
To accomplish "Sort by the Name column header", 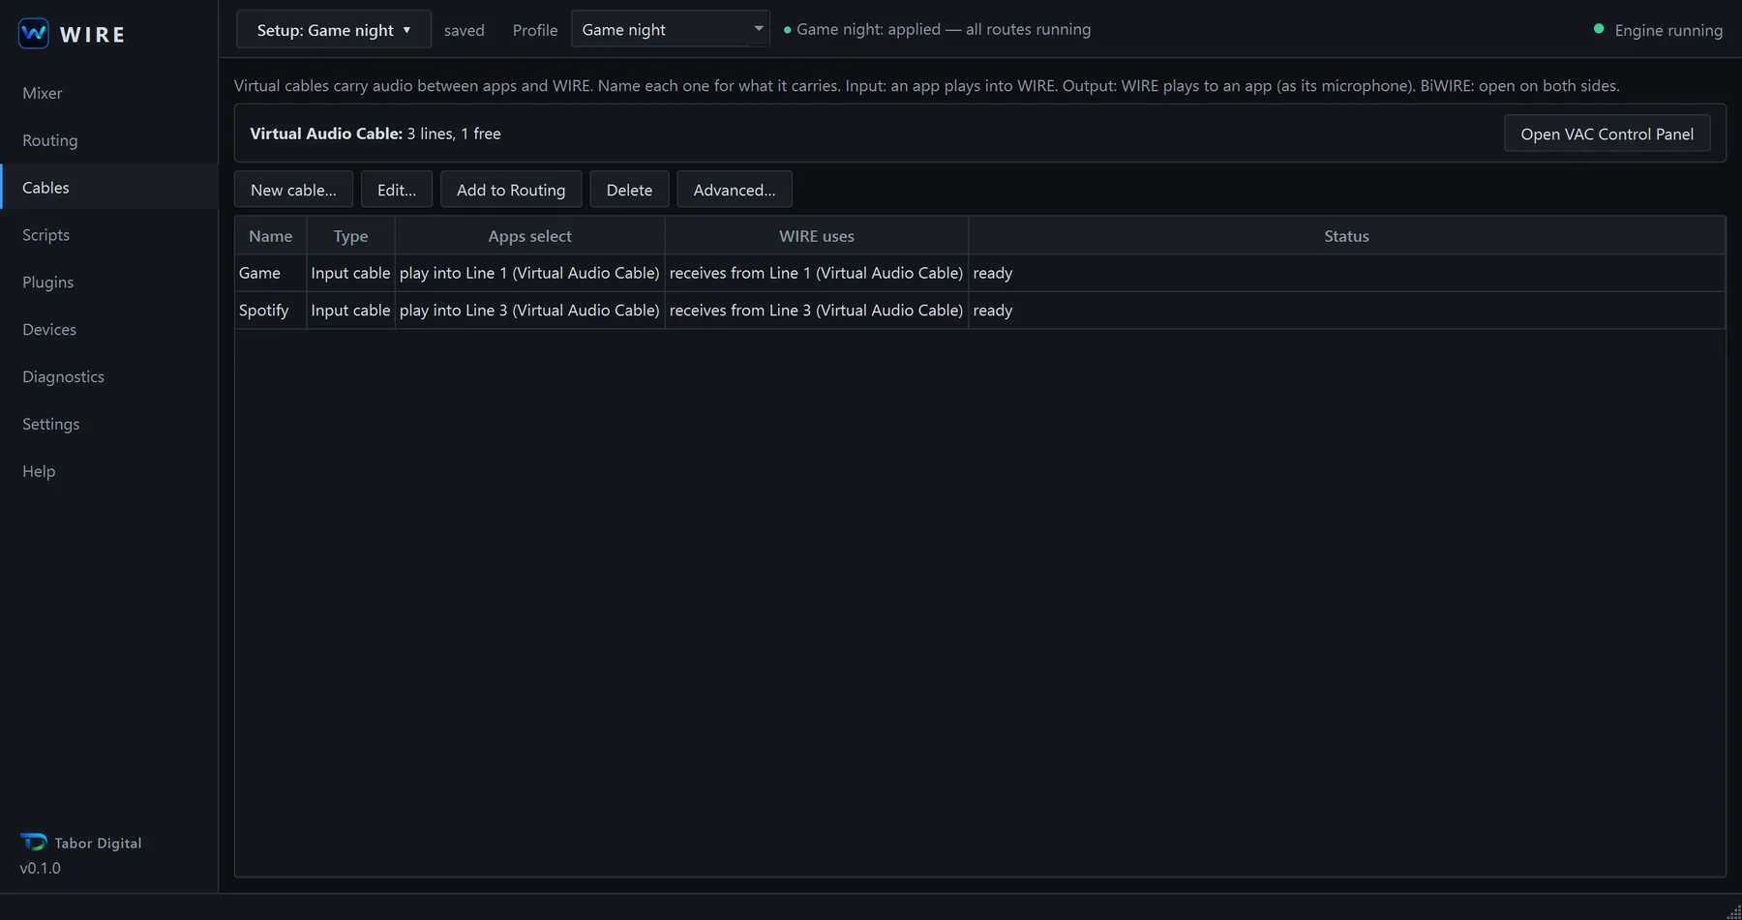I will point(271,236).
